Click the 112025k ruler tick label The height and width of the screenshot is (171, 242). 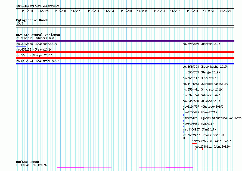[143, 11]
